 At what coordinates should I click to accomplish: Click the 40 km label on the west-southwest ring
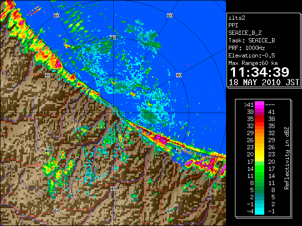(48, 151)
